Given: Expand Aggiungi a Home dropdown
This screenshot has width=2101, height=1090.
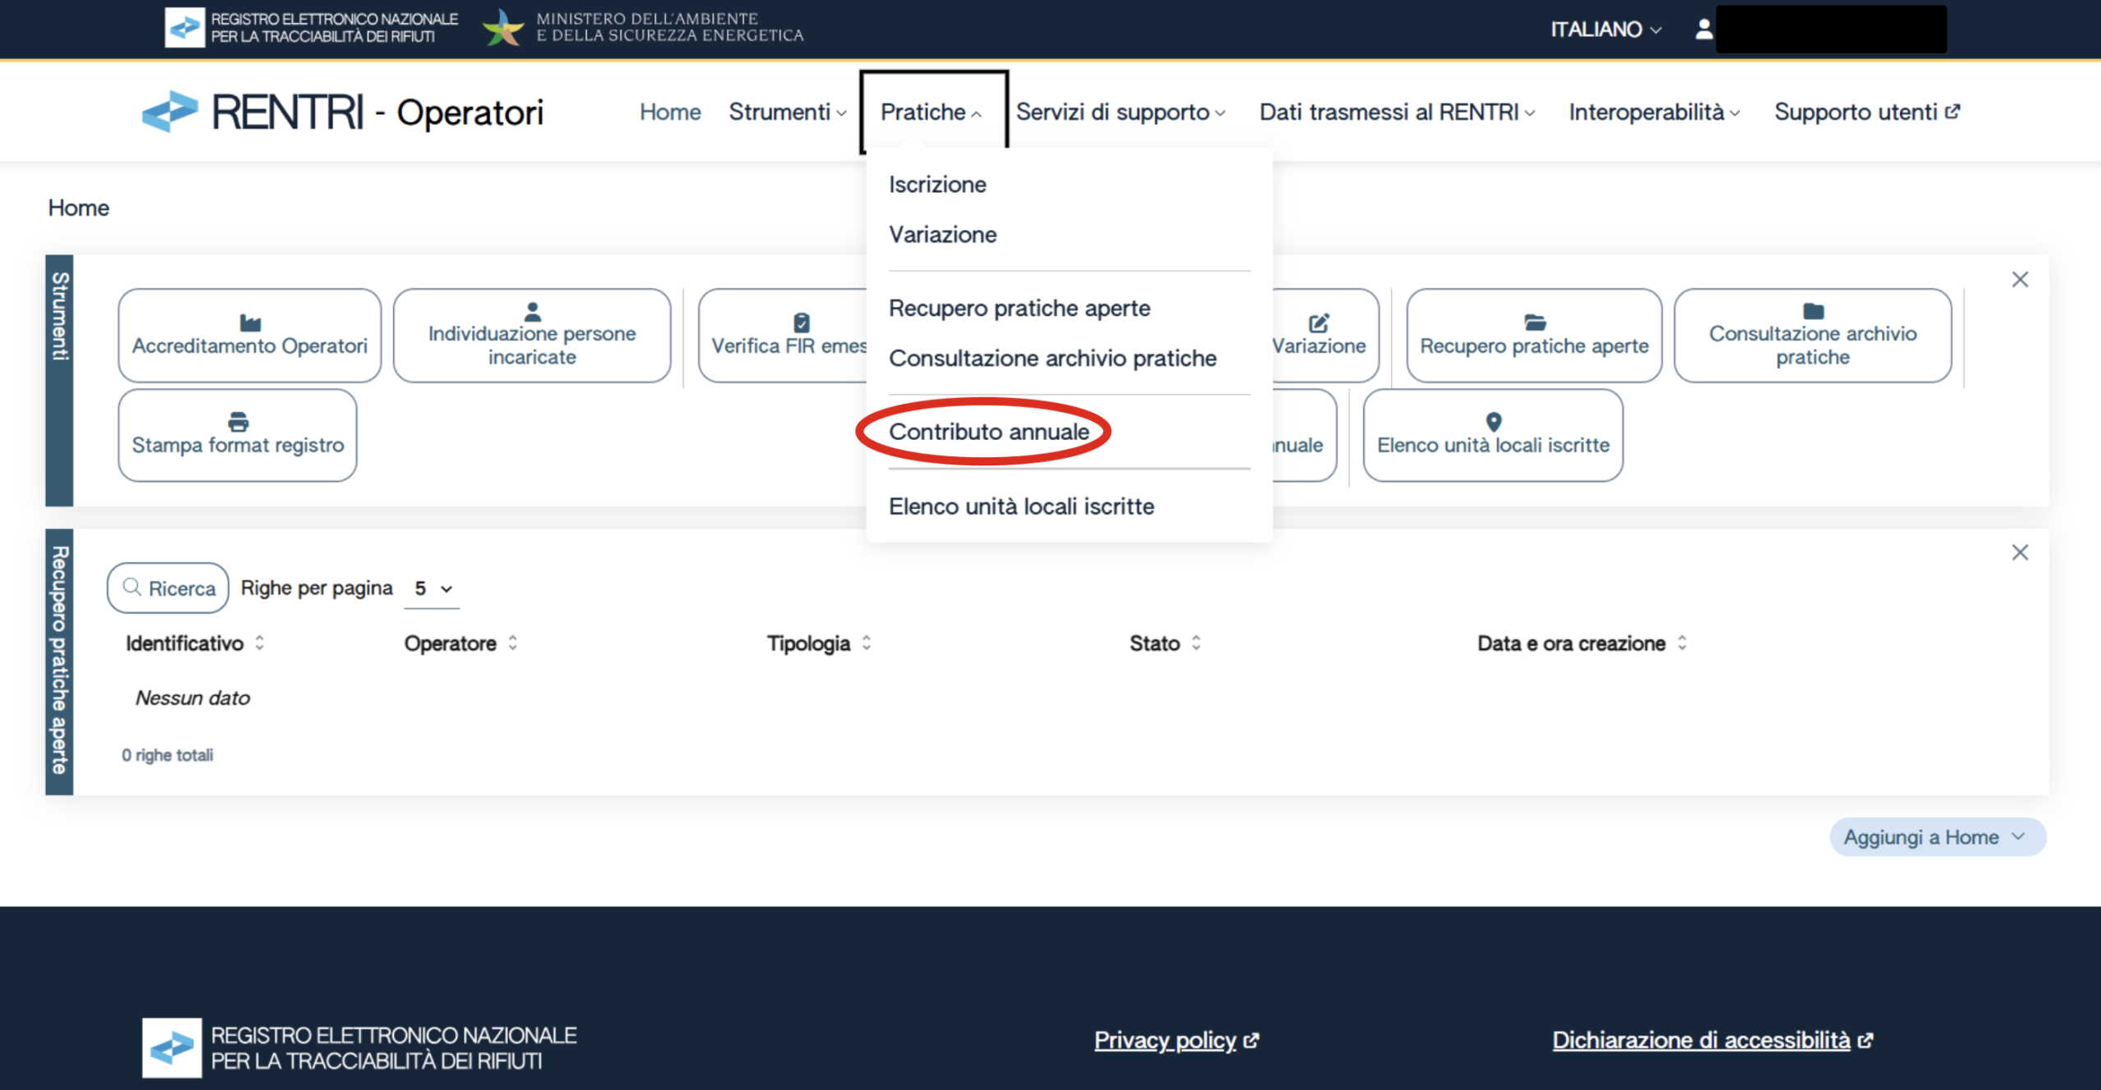Looking at the screenshot, I should (x=1937, y=837).
